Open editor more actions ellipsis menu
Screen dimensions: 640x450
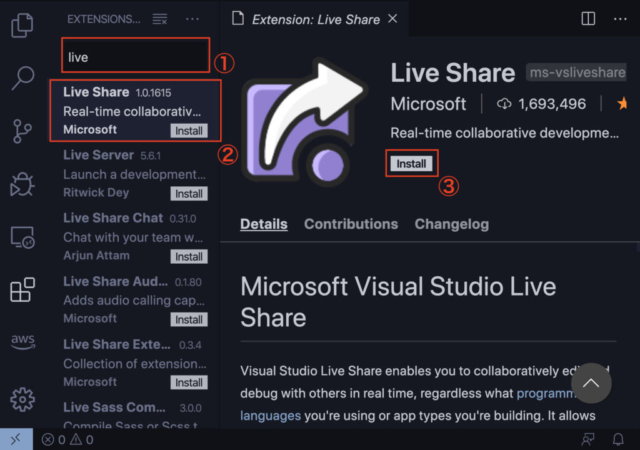point(620,19)
